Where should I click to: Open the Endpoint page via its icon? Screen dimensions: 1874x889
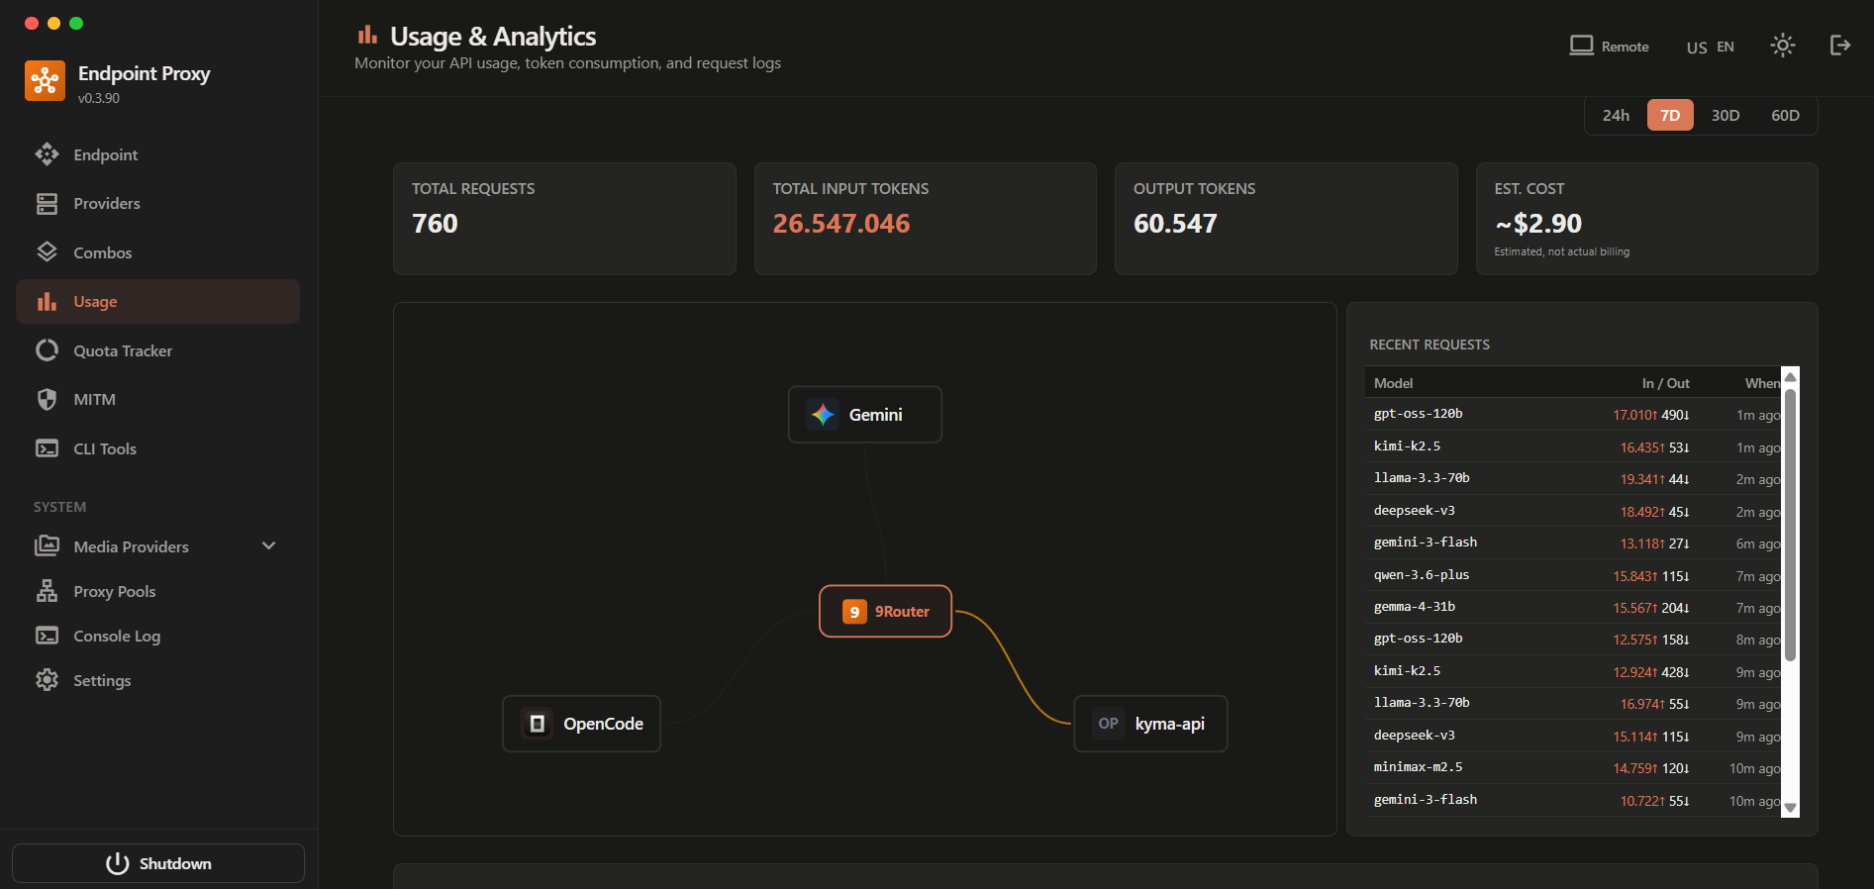click(x=47, y=154)
